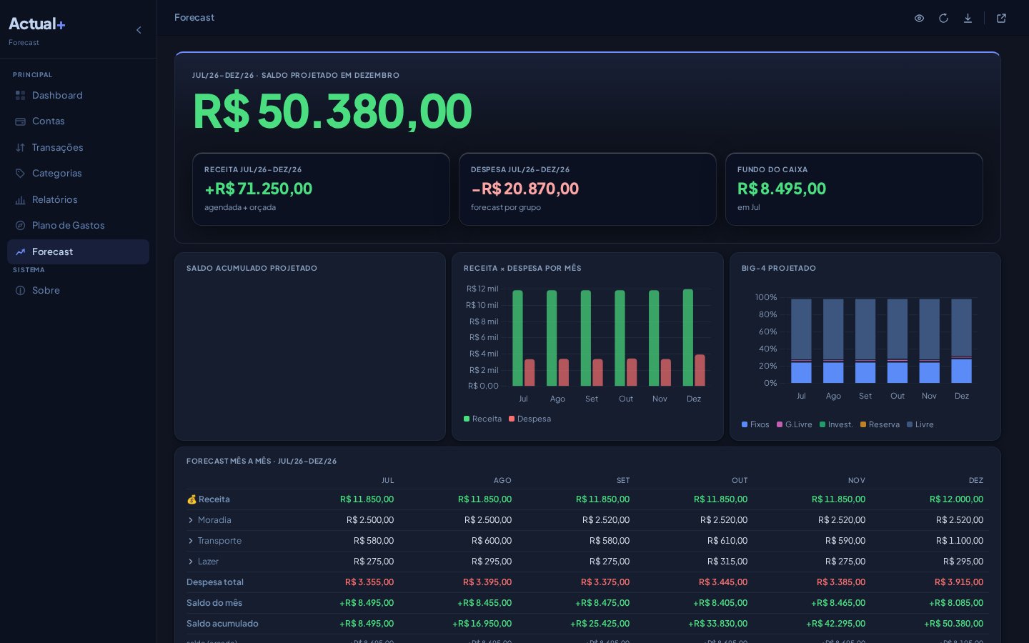Screen dimensions: 1029x643
Task: Click the Fundo do Caixa card
Action: pos(854,189)
